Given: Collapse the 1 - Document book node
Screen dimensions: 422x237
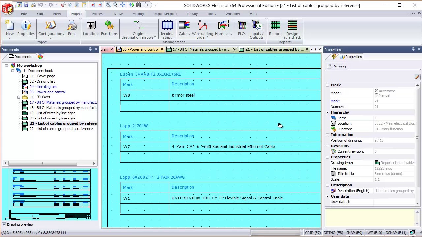Looking at the screenshot, I should click(x=13, y=71).
